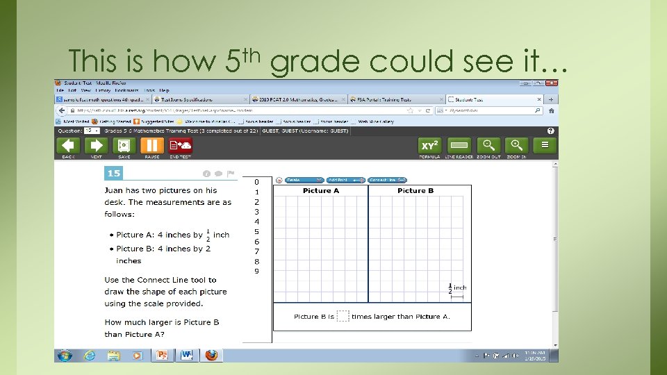
Task: Save the answer with the Save button
Action: pyautogui.click(x=124, y=146)
